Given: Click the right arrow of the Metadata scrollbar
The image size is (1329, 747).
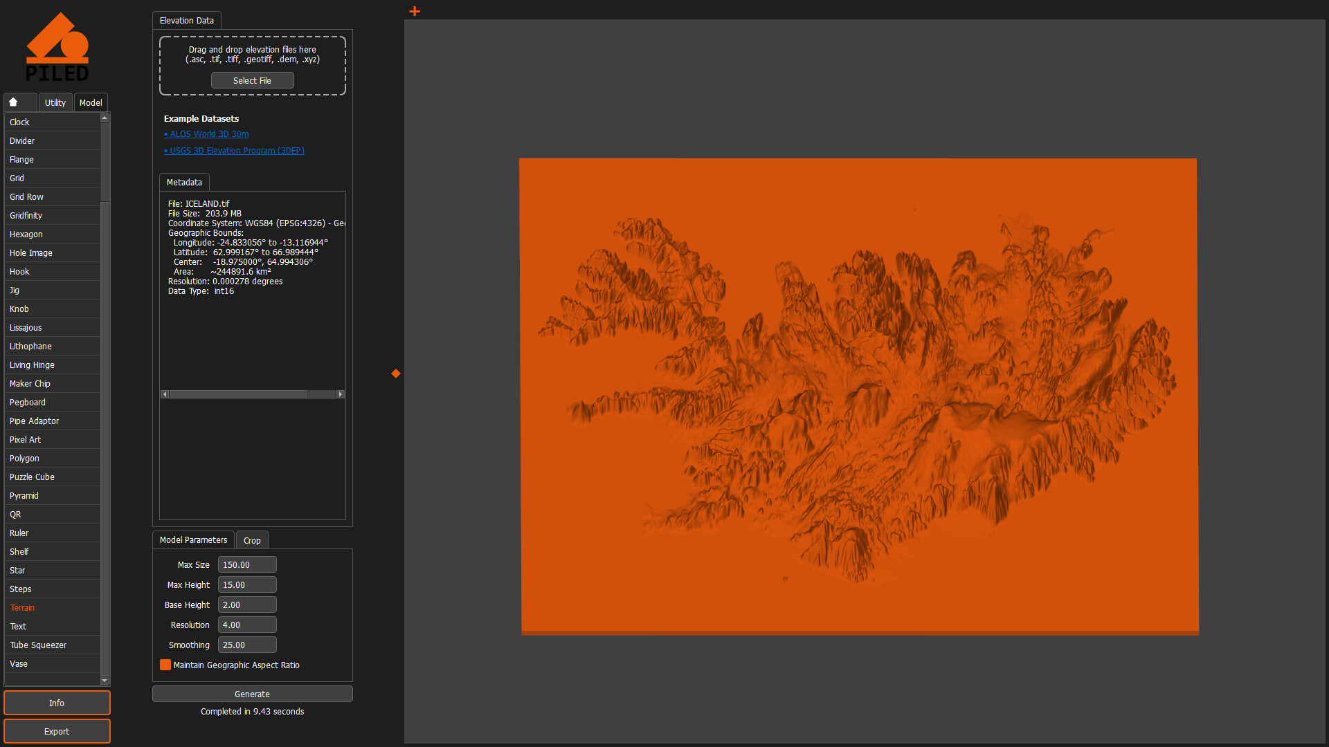Looking at the screenshot, I should 341,394.
